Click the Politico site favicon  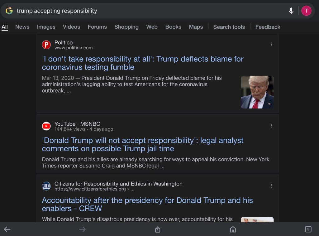[46, 45]
